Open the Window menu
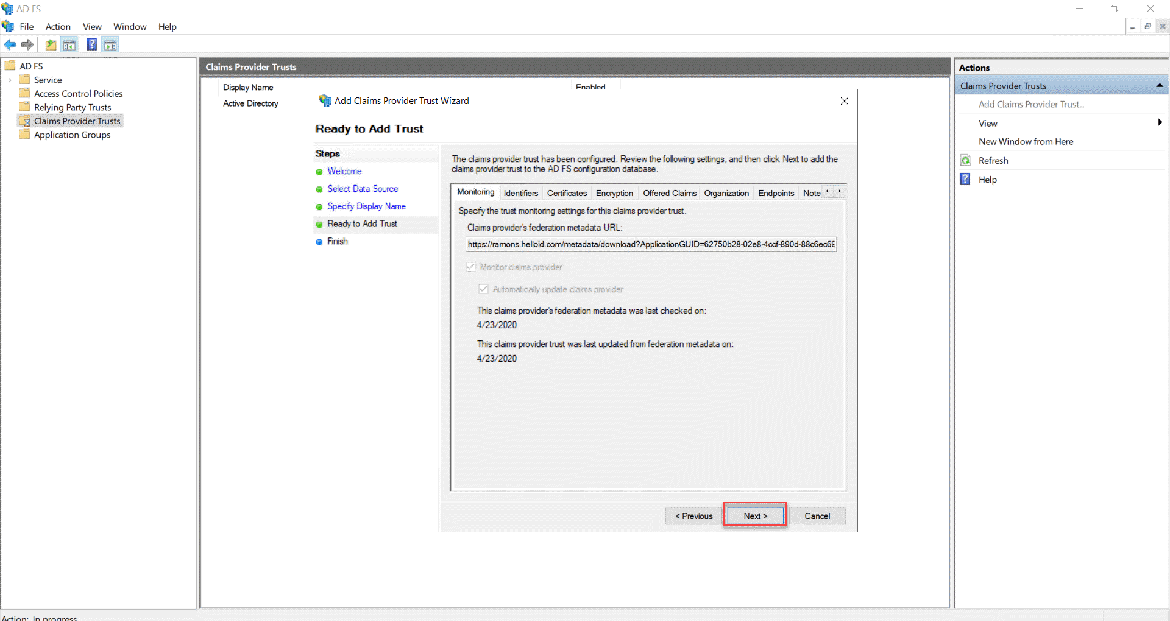Image resolution: width=1170 pixels, height=621 pixels. (x=130, y=26)
